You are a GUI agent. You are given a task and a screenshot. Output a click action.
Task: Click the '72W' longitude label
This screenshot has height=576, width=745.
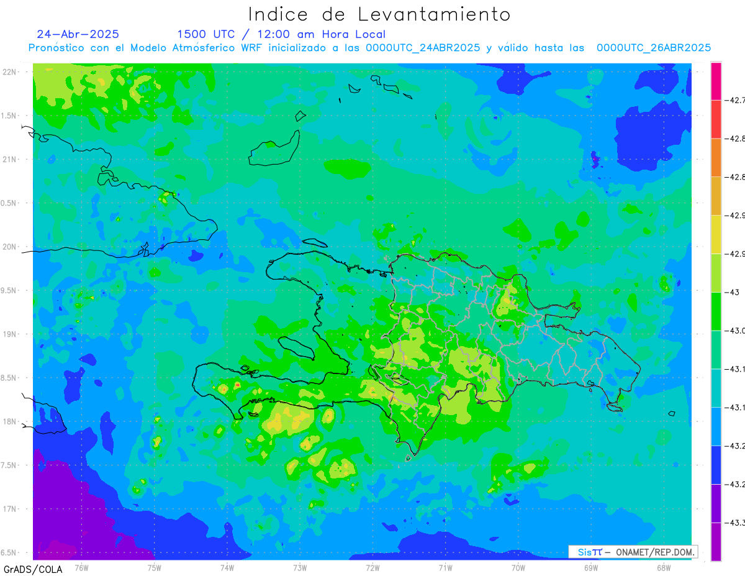pyautogui.click(x=372, y=567)
